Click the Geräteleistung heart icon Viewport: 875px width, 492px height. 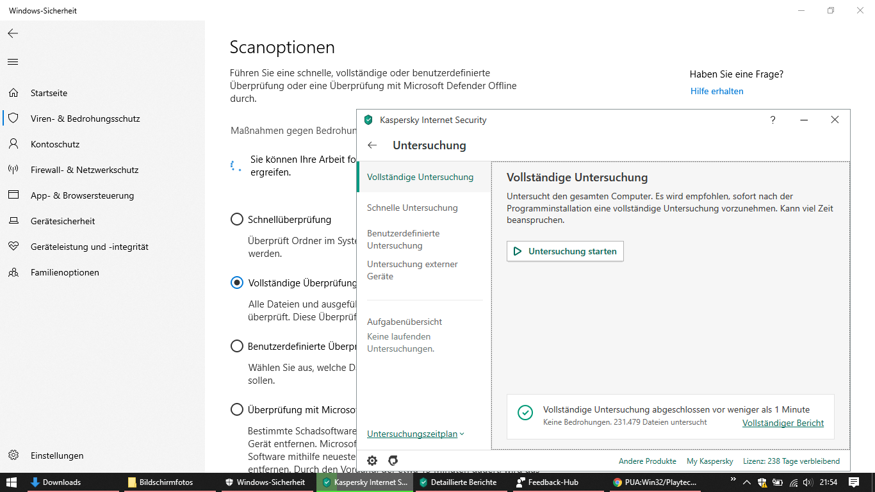point(13,247)
